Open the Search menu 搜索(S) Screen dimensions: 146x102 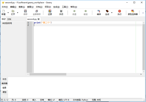tap(22, 7)
